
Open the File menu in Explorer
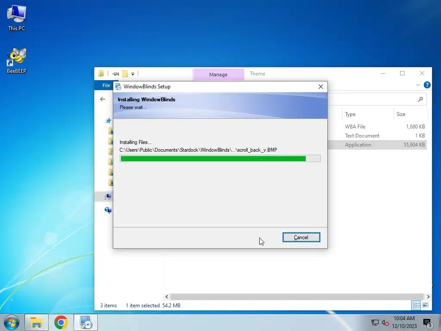point(106,85)
